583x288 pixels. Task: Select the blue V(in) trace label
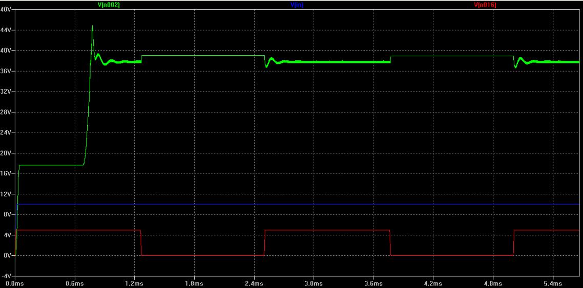(x=296, y=5)
